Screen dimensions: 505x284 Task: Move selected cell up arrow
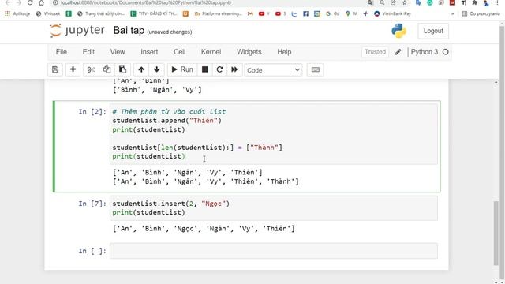[x=141, y=69]
